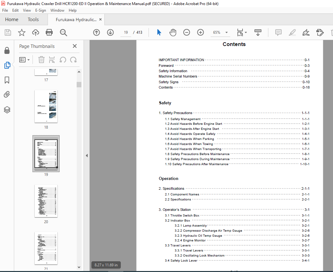Select the Highlight text tool
The image size is (333, 272).
tap(292, 32)
